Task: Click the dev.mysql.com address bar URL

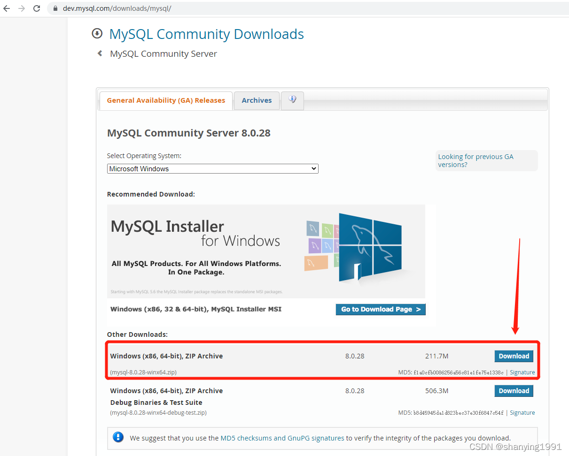Action: (117, 8)
